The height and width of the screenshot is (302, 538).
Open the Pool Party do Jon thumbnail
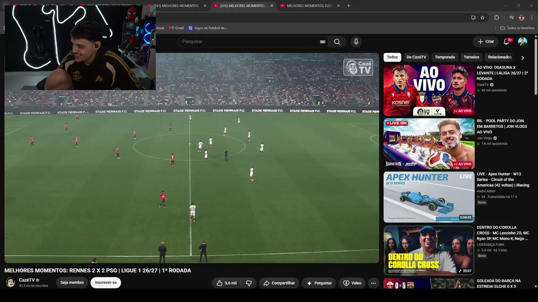[429, 143]
